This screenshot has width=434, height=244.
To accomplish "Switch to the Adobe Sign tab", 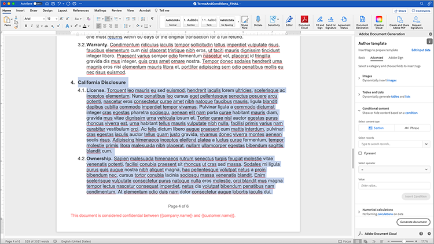I will pos(396,58).
